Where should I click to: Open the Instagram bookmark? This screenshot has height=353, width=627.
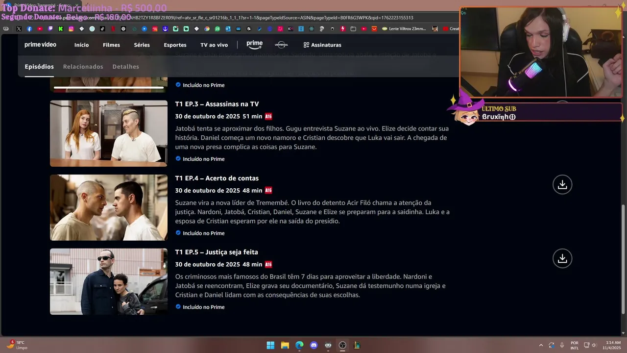71,29
